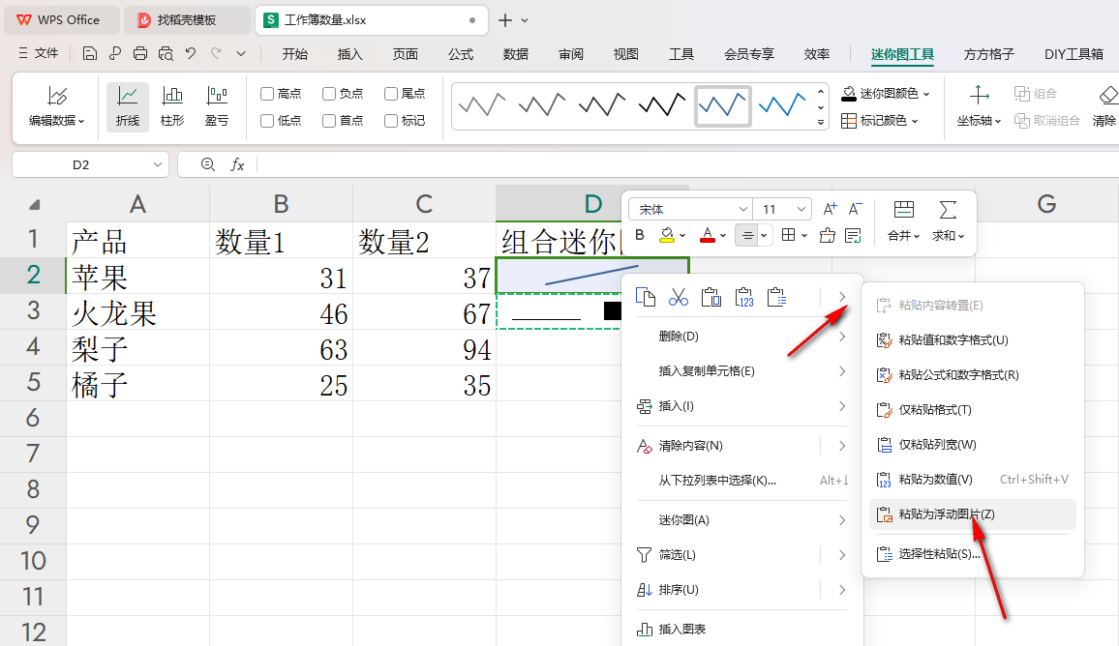Screen dimensions: 1119x646
Task: Undo the last action
Action: click(191, 53)
